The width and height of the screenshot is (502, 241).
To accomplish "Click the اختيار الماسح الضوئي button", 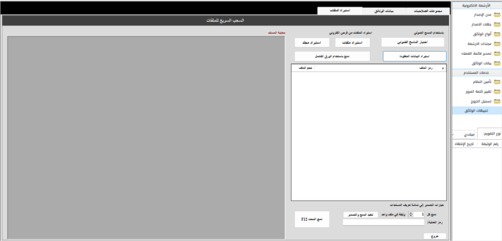I will pos(412,42).
